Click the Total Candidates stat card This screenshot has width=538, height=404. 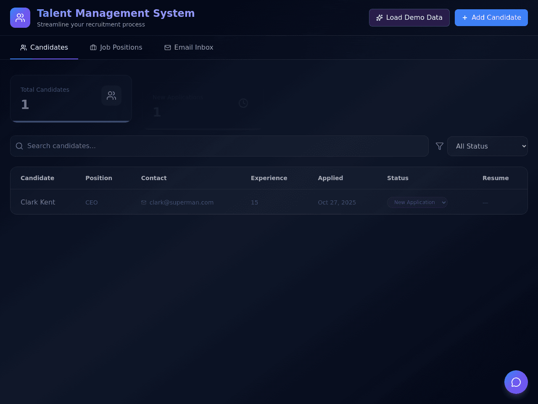71,99
